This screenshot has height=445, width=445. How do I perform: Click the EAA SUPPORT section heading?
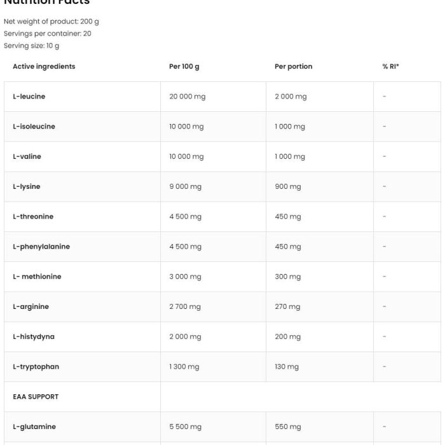(36, 397)
